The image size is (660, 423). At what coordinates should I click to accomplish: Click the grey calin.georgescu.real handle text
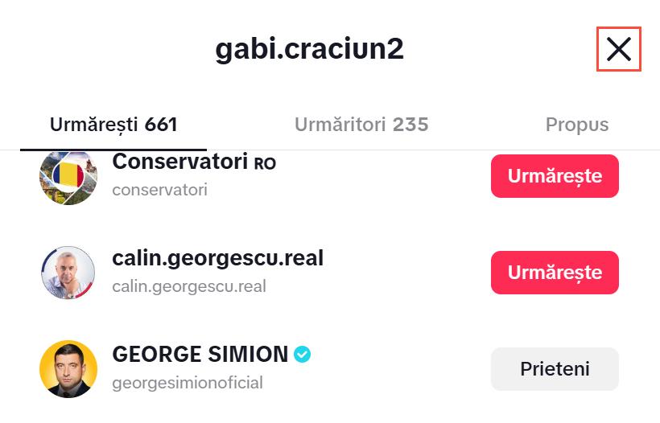pyautogui.click(x=189, y=286)
